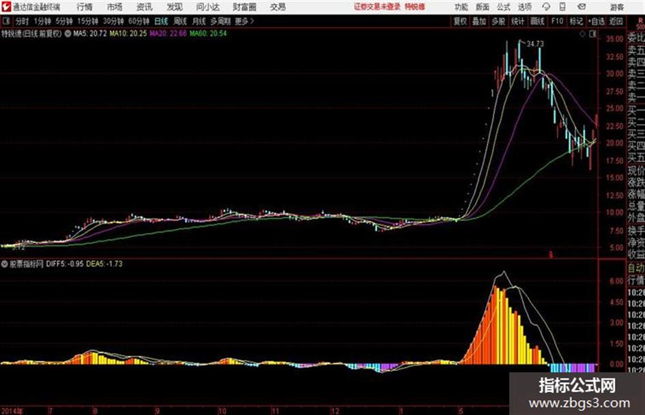Open 多周期 multi-period view

220,21
